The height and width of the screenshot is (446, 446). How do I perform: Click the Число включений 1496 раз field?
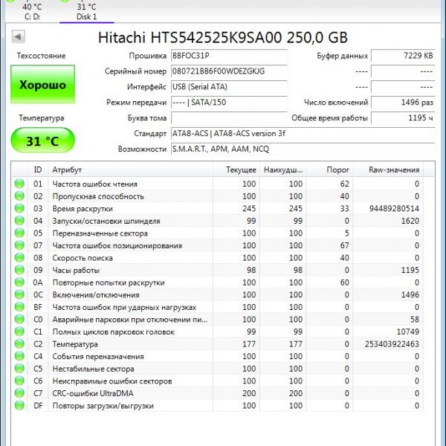pos(403,103)
